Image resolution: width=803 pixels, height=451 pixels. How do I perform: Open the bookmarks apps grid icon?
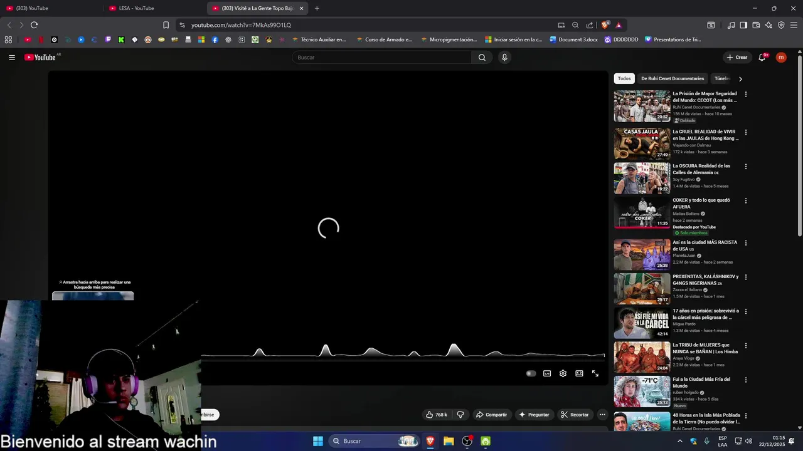(8, 39)
